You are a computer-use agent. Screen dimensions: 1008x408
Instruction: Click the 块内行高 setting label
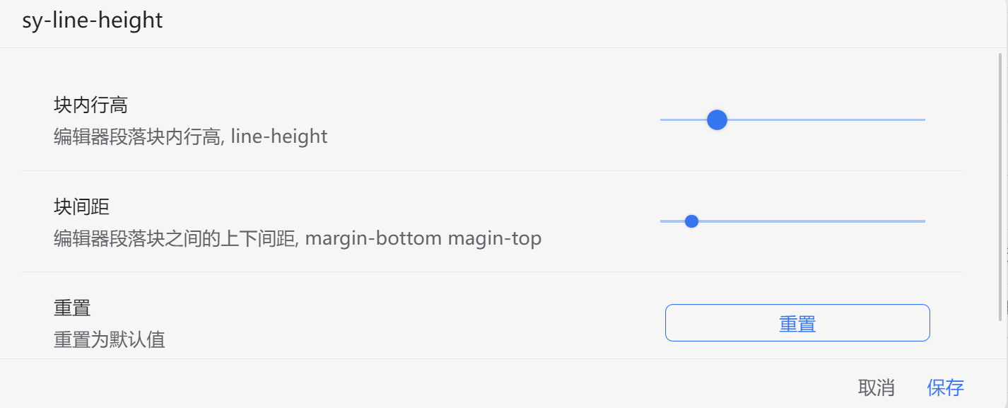[x=90, y=105]
